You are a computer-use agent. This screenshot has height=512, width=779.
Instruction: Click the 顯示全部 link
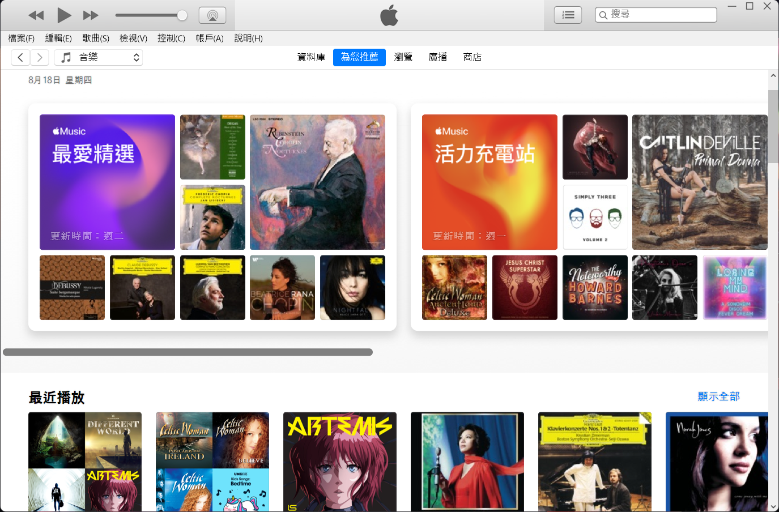(718, 396)
